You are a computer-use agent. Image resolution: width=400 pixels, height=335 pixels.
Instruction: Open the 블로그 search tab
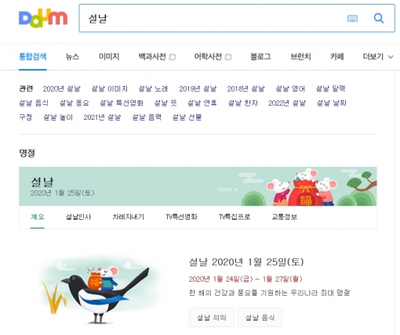260,56
